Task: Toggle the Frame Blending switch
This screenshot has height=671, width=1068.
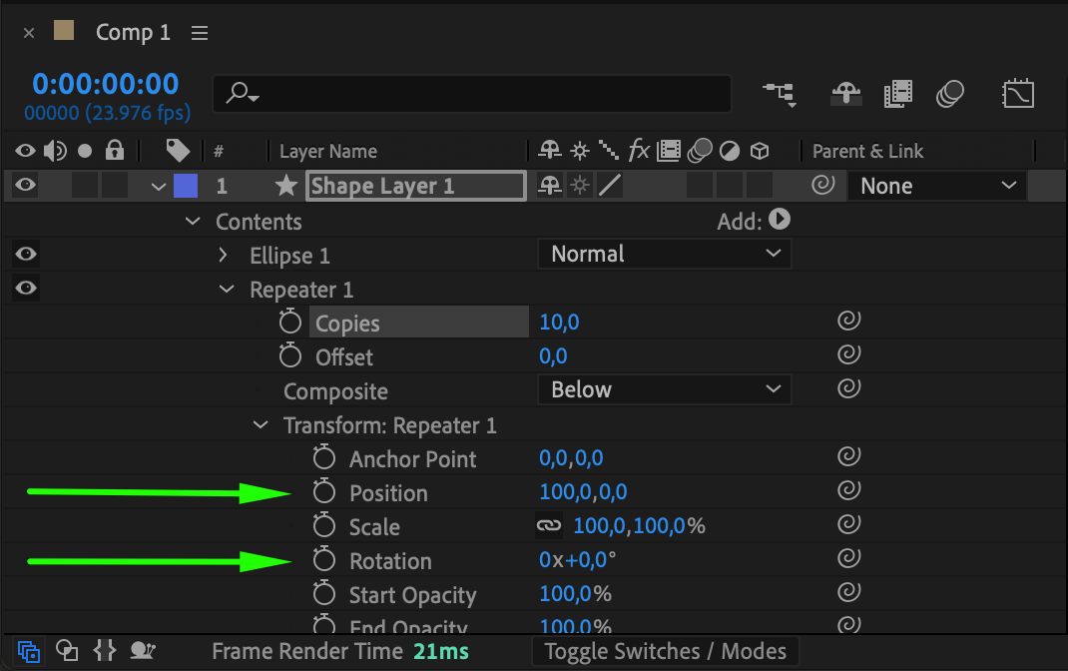Action: [898, 95]
